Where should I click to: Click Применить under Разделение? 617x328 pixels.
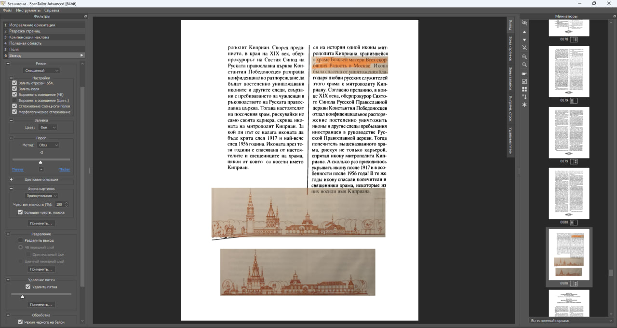pos(41,269)
